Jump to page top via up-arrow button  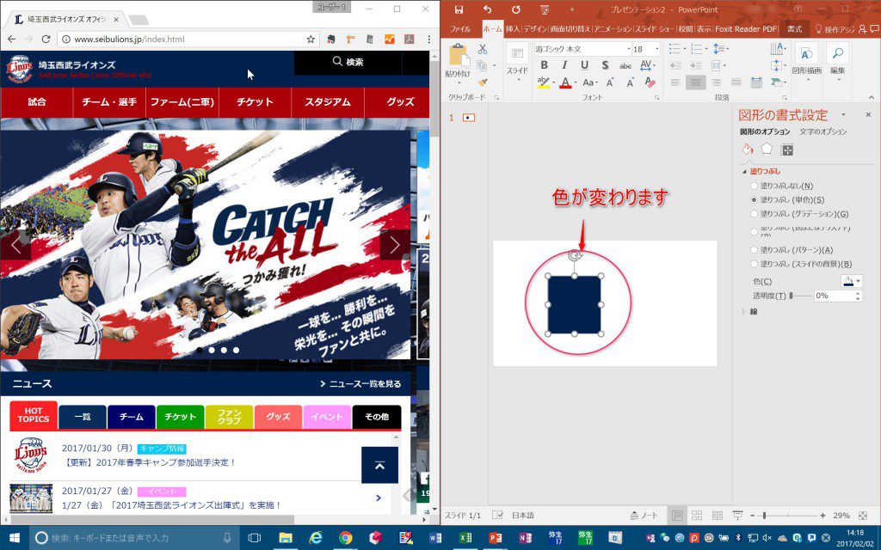(379, 465)
